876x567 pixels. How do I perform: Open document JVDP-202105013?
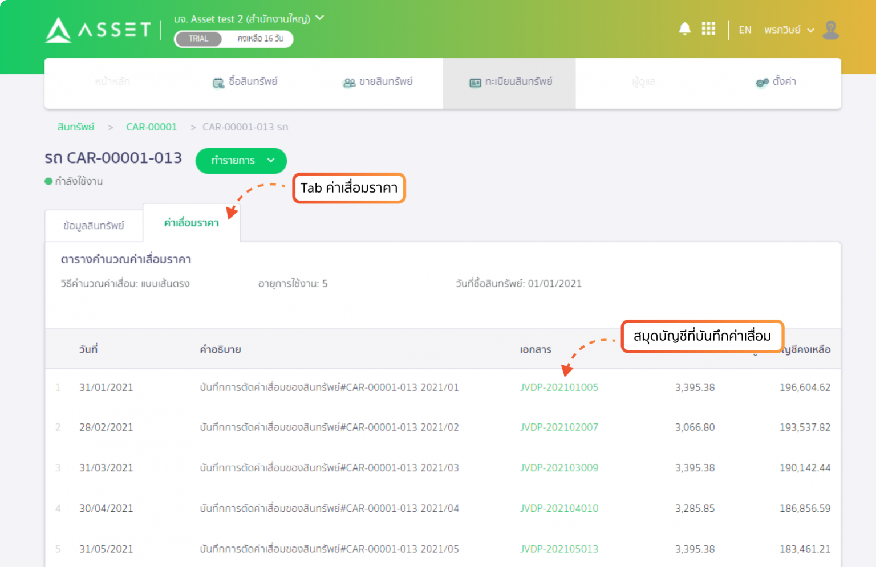pos(559,549)
